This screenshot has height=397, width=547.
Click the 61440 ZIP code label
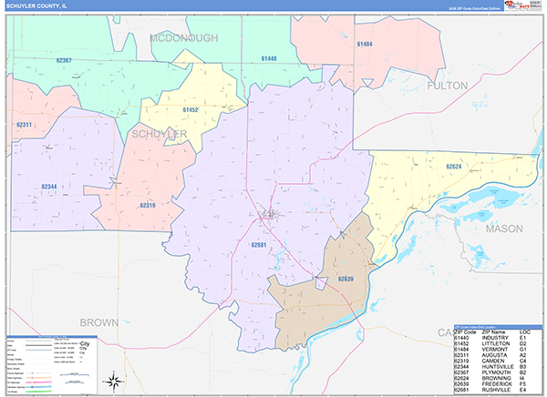(x=269, y=58)
